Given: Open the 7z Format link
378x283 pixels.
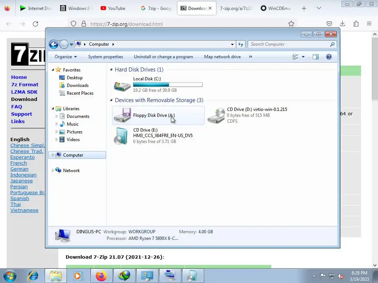Looking at the screenshot, I should tap(25, 84).
